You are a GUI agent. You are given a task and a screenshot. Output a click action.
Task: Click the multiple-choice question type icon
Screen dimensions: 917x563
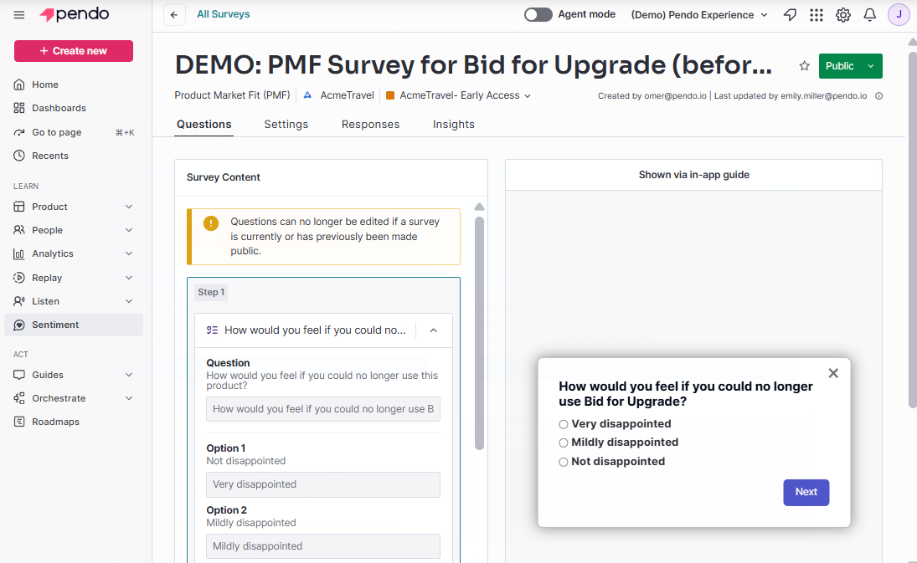click(212, 330)
